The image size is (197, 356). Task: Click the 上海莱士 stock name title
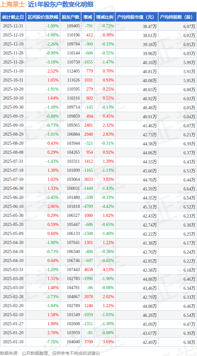[x=13, y=5]
